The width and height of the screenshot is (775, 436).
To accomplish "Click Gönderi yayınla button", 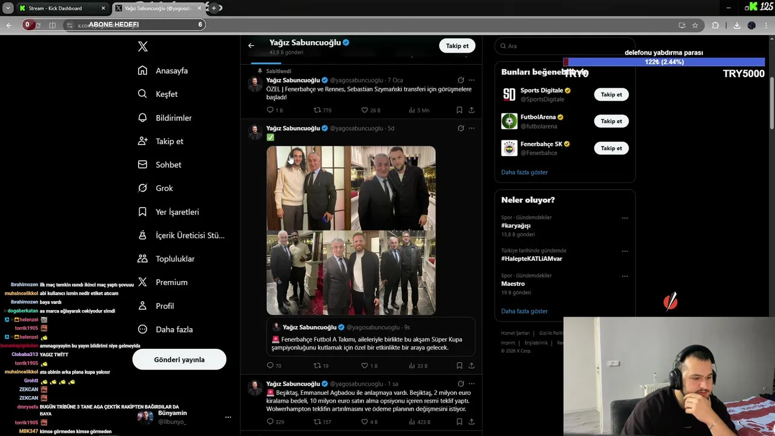I will pyautogui.click(x=179, y=360).
